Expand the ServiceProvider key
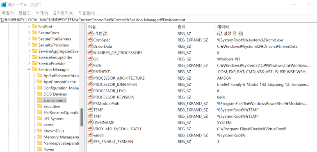Image resolution: width=317 pixels, height=152 pixels. coord(29,63)
